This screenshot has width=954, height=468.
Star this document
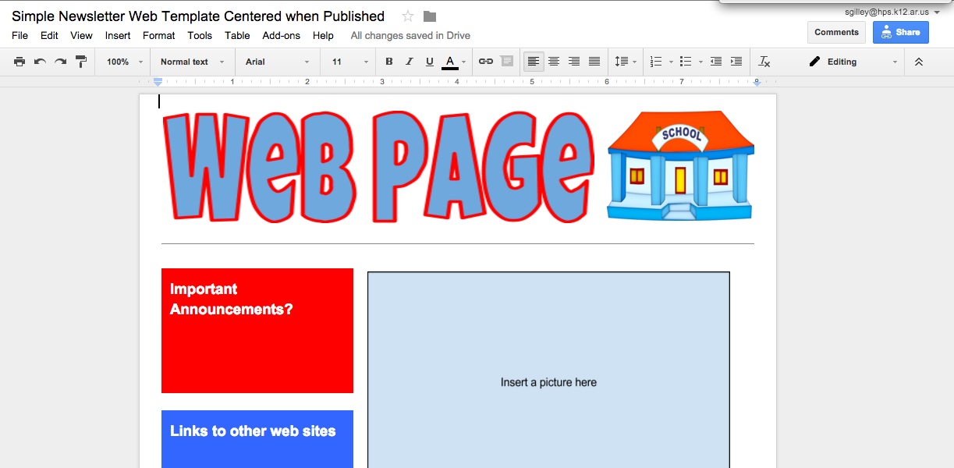coord(408,16)
